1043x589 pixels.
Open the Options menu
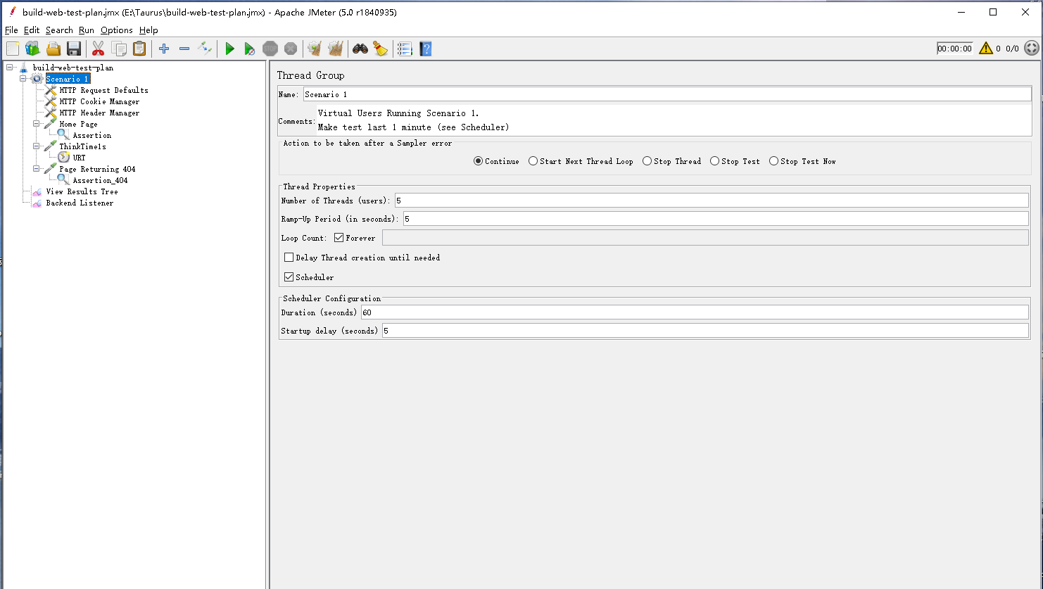point(117,30)
